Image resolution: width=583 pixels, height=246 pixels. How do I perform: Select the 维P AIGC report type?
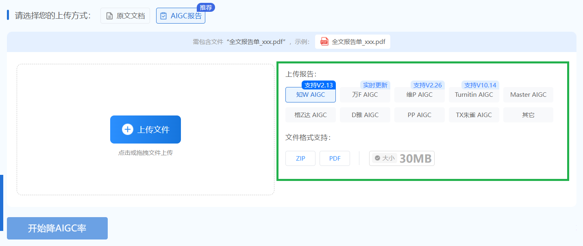pos(419,95)
